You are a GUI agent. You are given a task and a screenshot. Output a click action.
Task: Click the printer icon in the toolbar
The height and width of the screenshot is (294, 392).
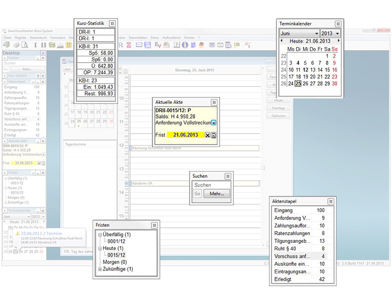click(16, 45)
